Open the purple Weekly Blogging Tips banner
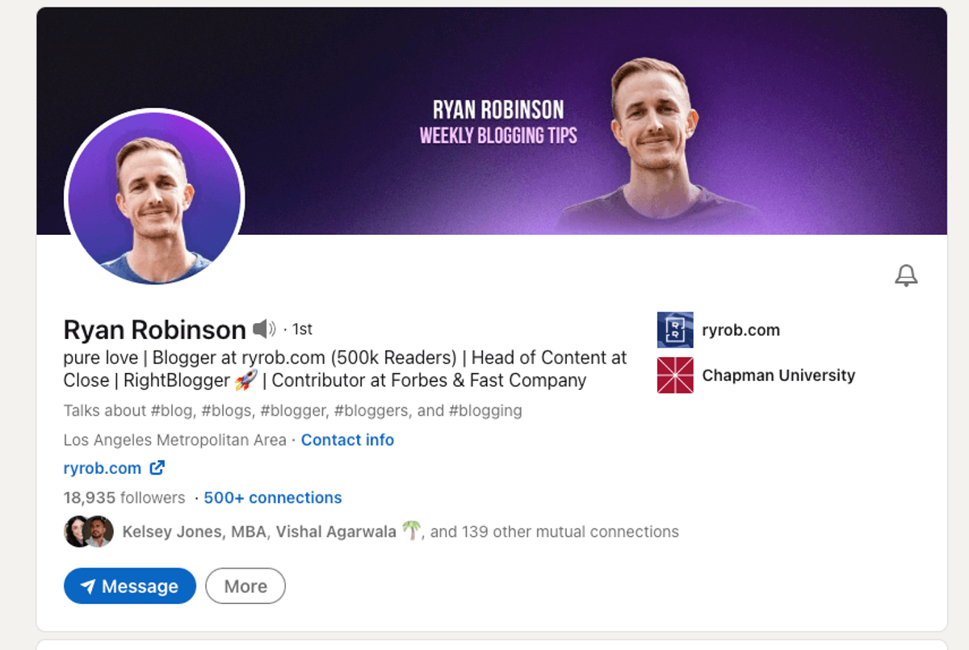The image size is (969, 650). [x=492, y=121]
